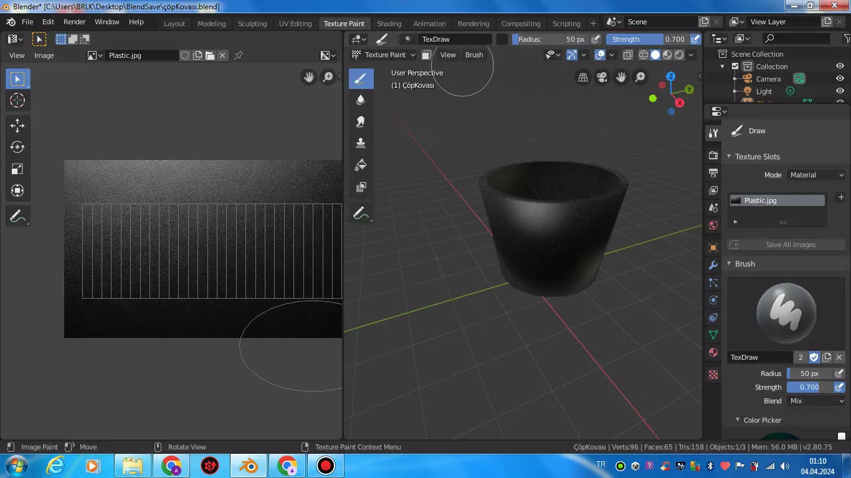The width and height of the screenshot is (851, 478).
Task: Select Plastic.jpg texture slot in list
Action: click(x=777, y=200)
